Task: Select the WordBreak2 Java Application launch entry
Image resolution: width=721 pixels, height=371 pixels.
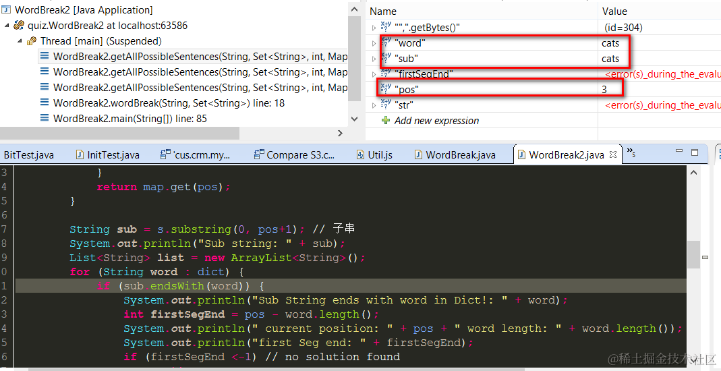Action: click(x=83, y=9)
